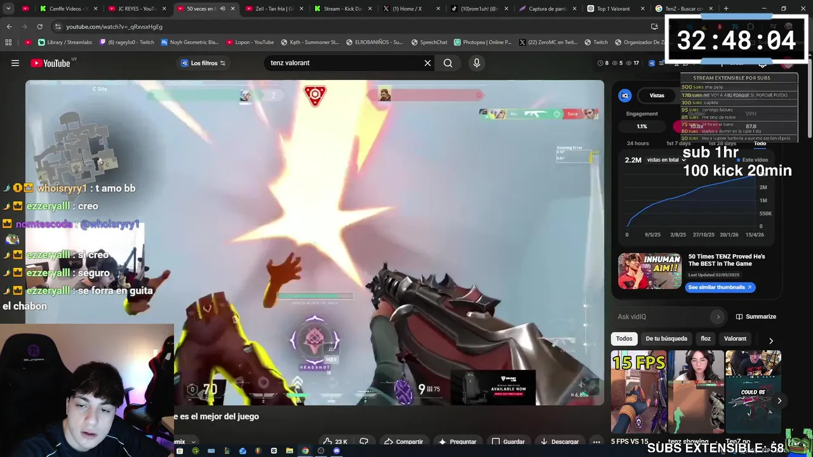The image size is (813, 457).
Task: Summarize the video with vidIQ
Action: coord(756,317)
